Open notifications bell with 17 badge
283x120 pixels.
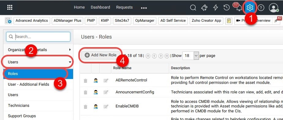click(239, 8)
